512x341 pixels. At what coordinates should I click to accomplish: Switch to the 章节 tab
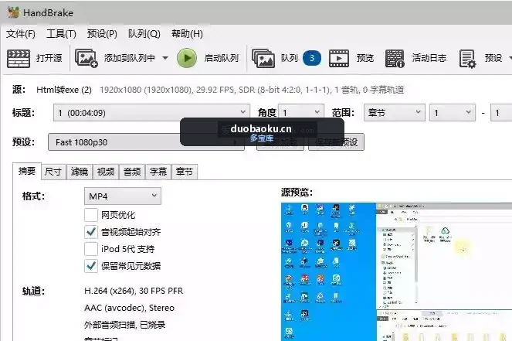point(184,172)
